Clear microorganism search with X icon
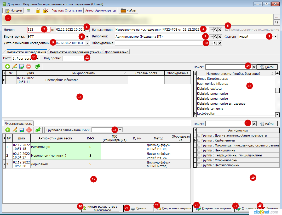 [x=254, y=67]
